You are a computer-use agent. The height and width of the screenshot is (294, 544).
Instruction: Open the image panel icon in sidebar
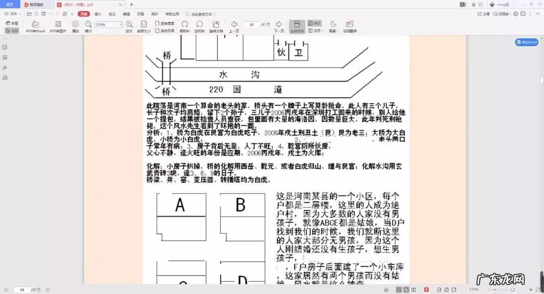pos(5,57)
